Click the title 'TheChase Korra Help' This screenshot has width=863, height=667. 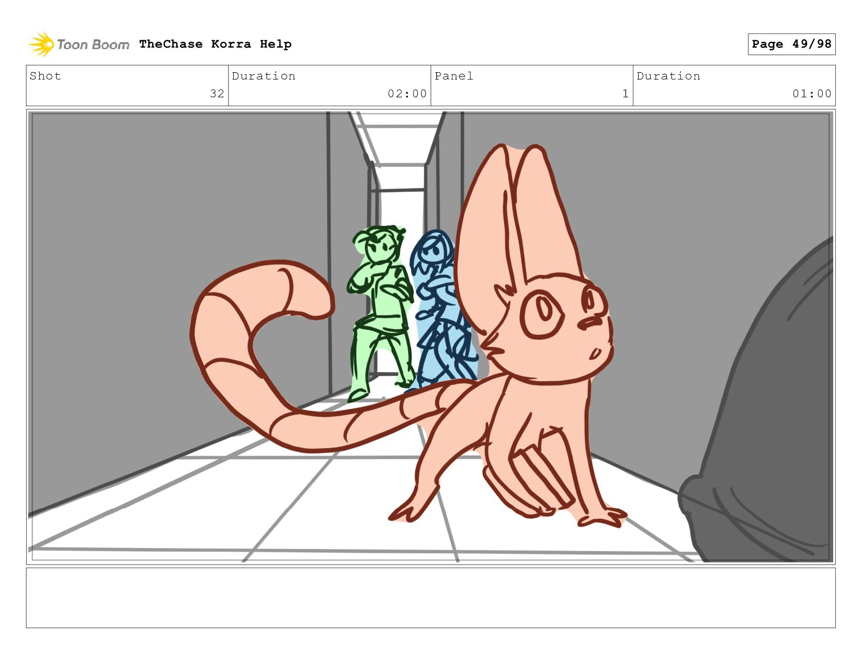(x=215, y=44)
